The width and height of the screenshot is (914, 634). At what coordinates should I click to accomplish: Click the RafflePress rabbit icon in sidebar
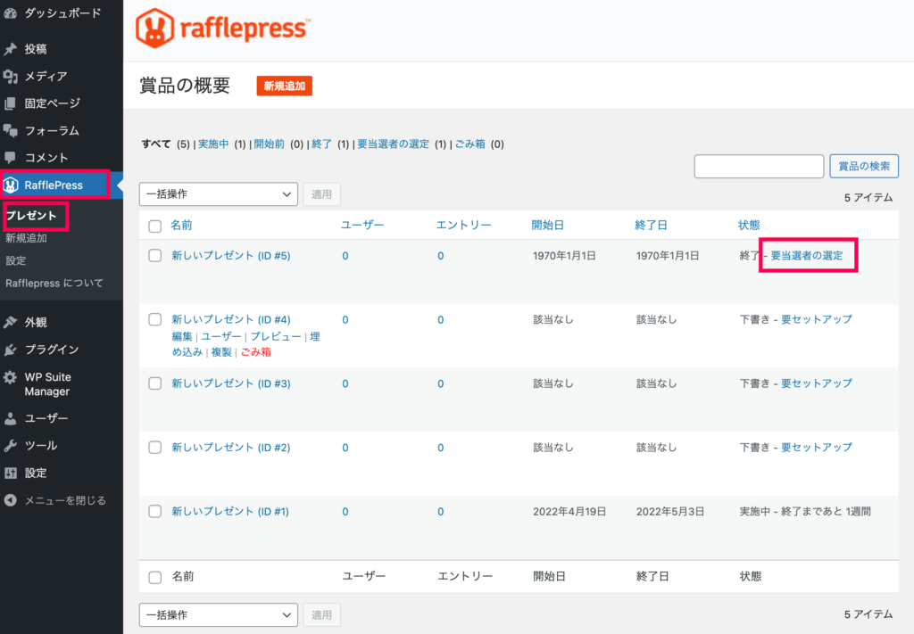[11, 185]
